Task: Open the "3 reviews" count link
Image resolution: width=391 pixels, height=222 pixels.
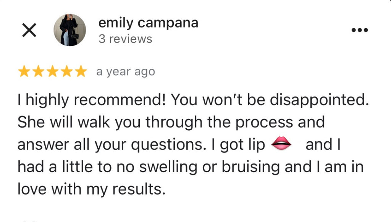Action: click(125, 39)
